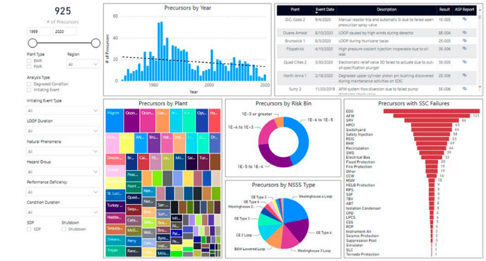Screen dimensions: 486x261
Task: Open ASP Report link for Quad Cities 2
Action: [464, 62]
